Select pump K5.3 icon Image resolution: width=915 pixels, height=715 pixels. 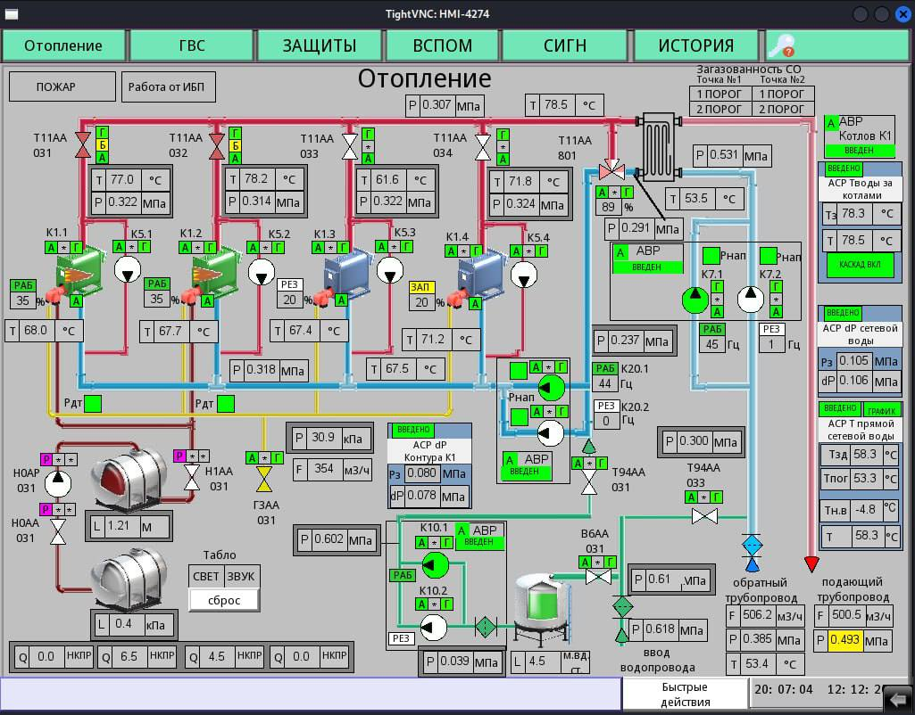(390, 270)
